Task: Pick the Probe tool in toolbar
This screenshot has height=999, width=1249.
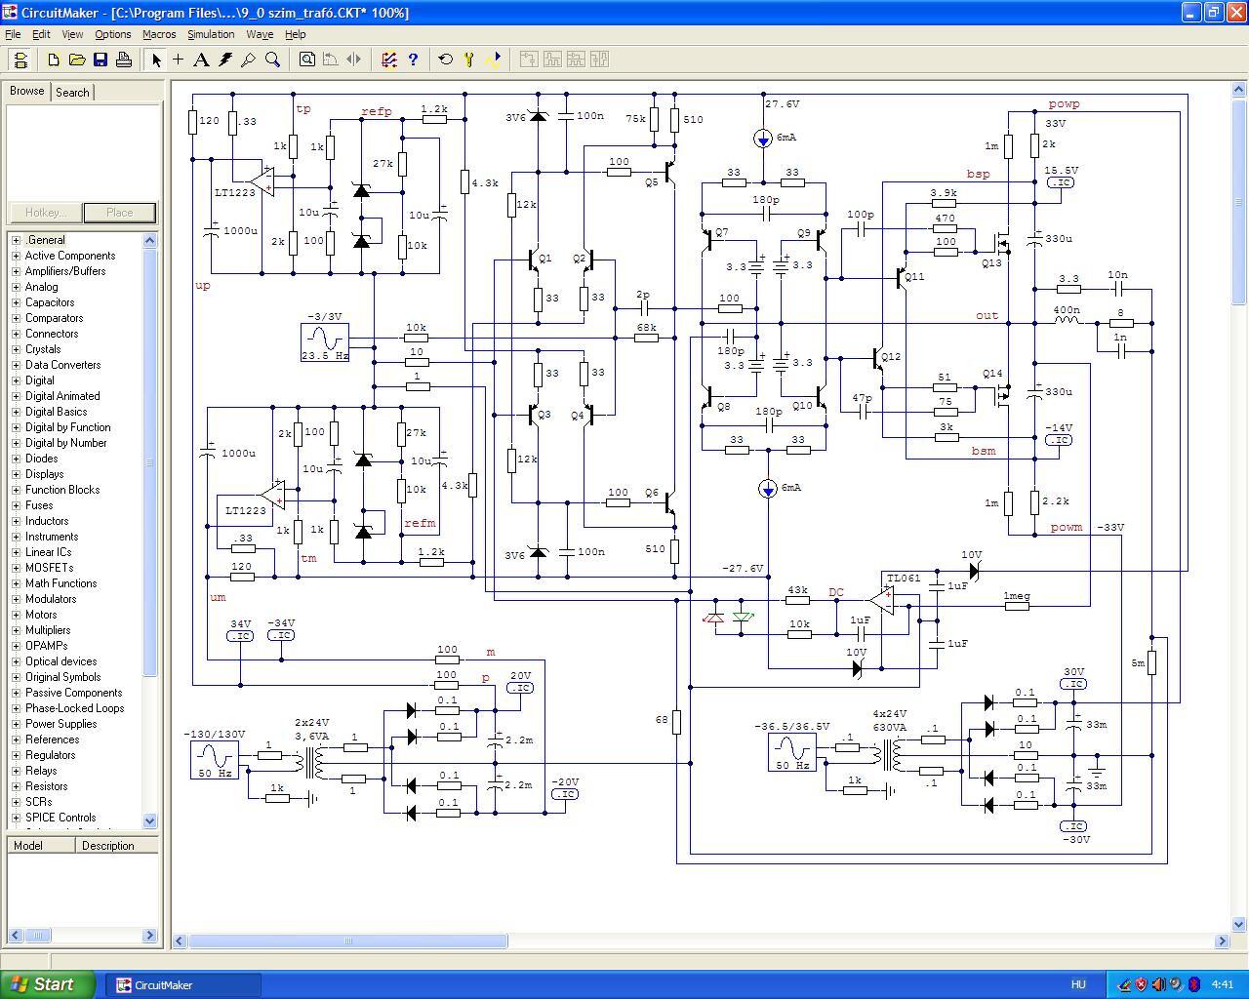Action: coord(249,60)
